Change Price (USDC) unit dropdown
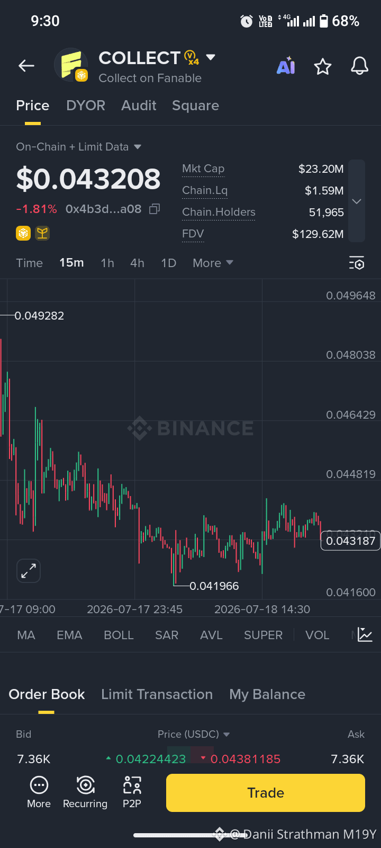The image size is (381, 848). [x=194, y=734]
